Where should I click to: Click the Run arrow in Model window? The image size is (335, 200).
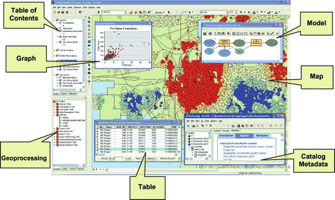(x=277, y=33)
